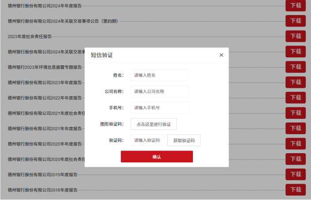Focus the 验证码 input field
Screen dimensions: 311x200
148,140
